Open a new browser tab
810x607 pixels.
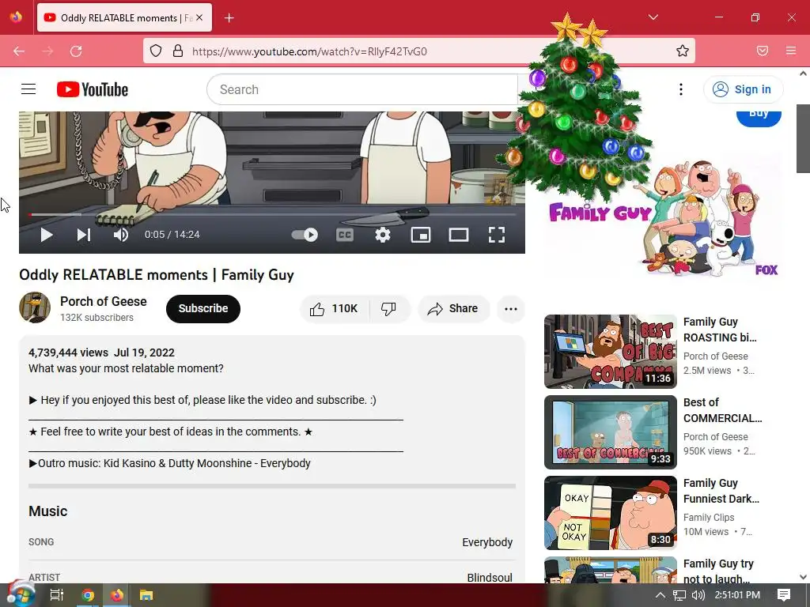[229, 18]
